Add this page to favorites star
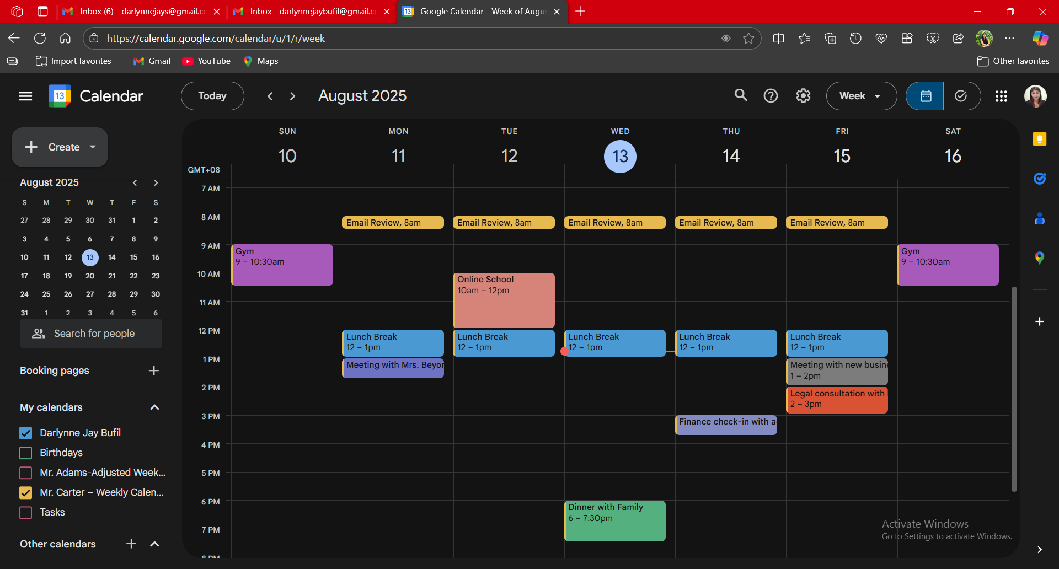The image size is (1059, 569). (x=748, y=38)
